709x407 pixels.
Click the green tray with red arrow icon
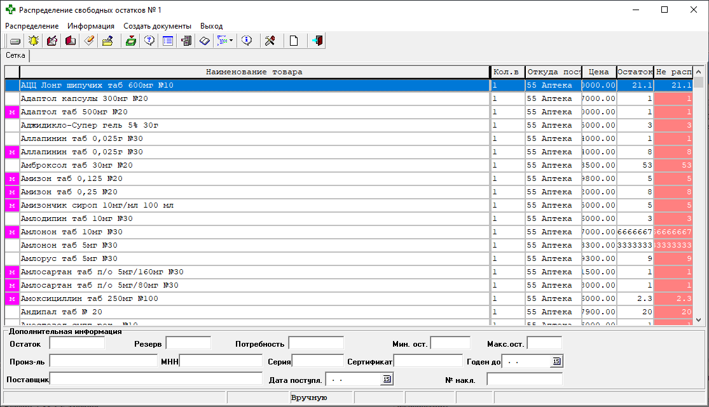pyautogui.click(x=130, y=41)
